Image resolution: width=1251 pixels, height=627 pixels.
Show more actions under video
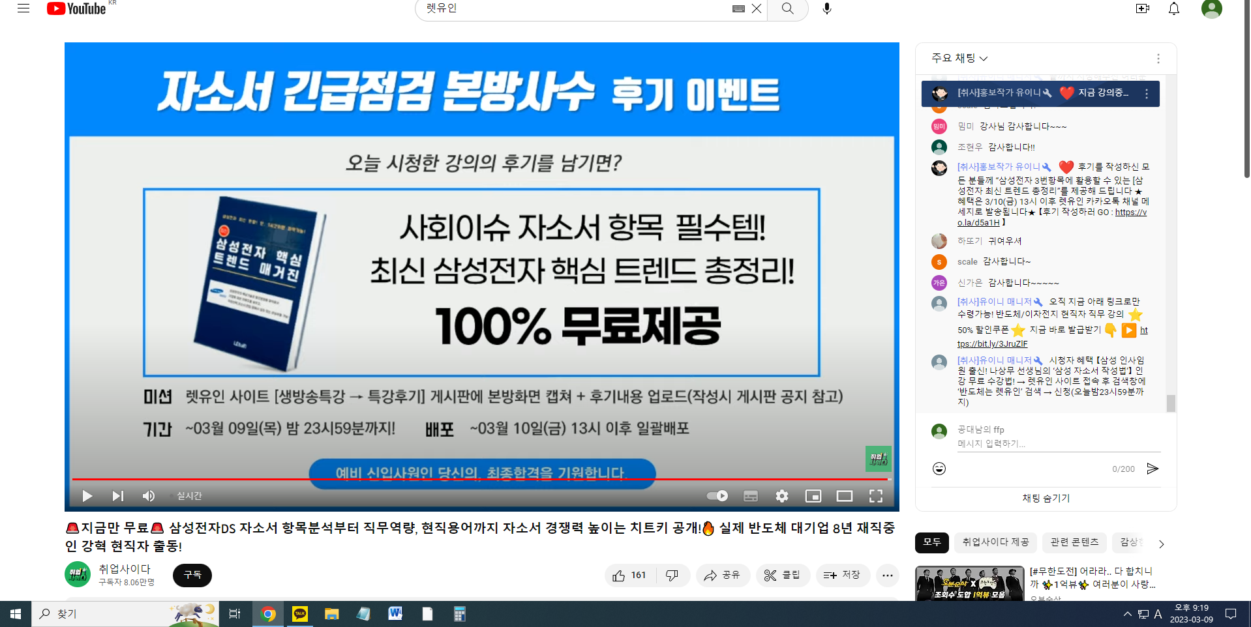(887, 575)
